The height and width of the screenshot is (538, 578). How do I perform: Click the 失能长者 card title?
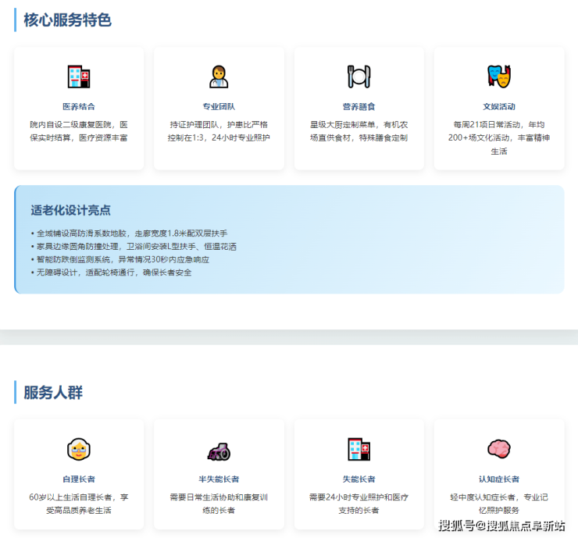[359, 479]
